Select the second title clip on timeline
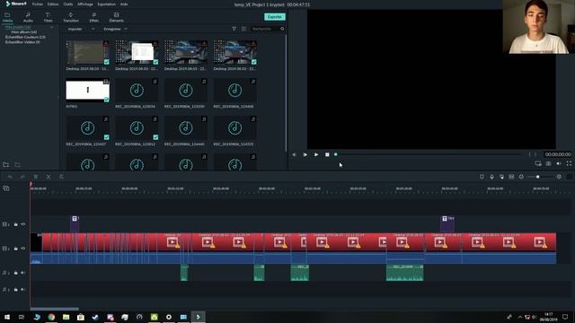The height and width of the screenshot is (323, 575). coord(447,223)
